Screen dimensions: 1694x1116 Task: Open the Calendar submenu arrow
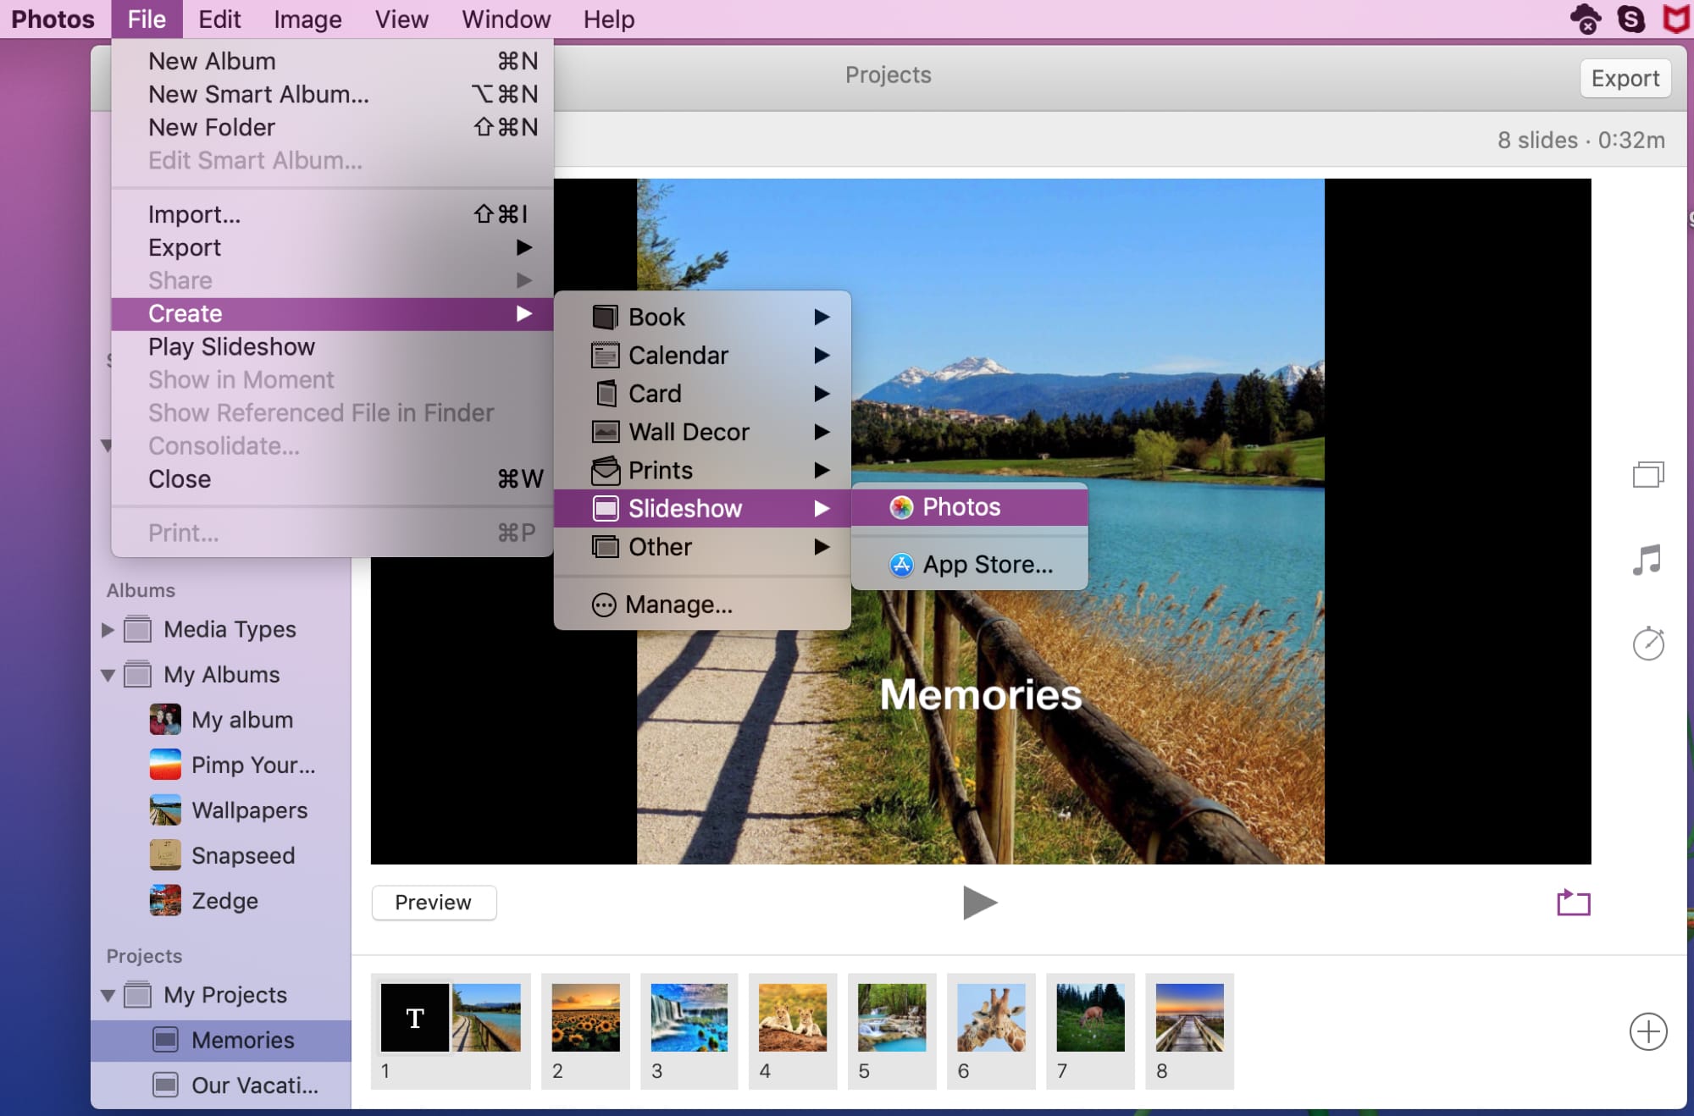pyautogui.click(x=822, y=356)
